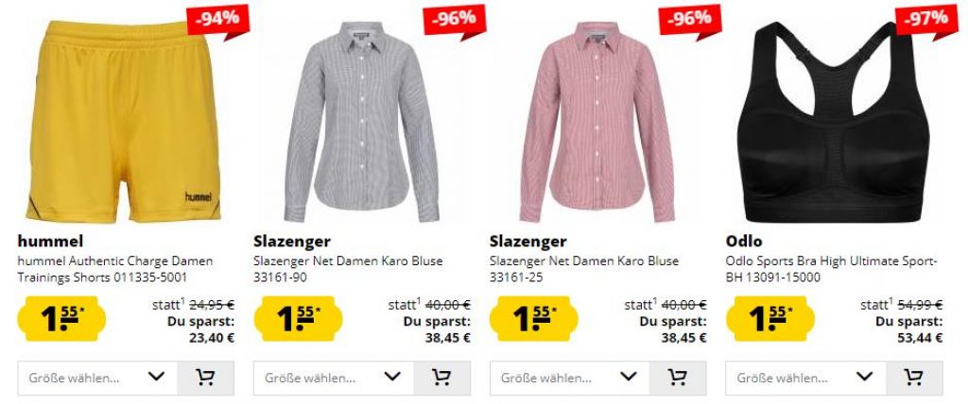
Task: Open size dropdown for pink Karo Bluse 33161-25
Action: pos(570,378)
